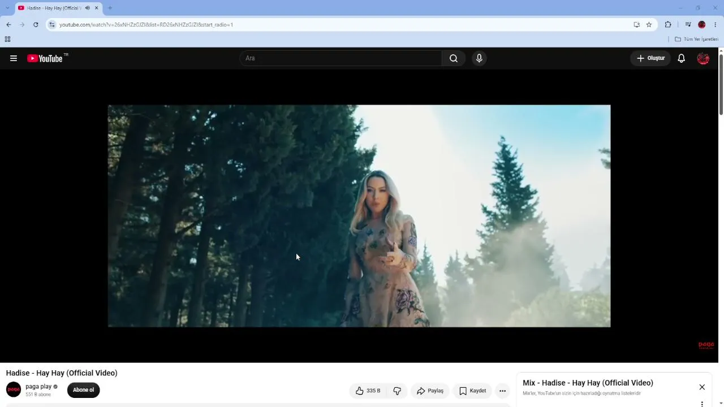This screenshot has height=407, width=724.
Task: Close the Hadise - Hay Hay tab
Action: 96,8
